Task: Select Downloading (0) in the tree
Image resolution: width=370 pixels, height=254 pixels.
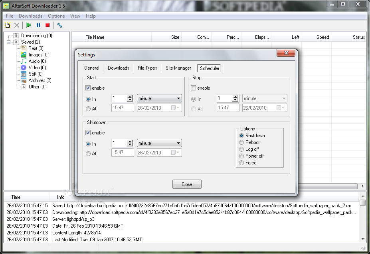Action: click(37, 36)
